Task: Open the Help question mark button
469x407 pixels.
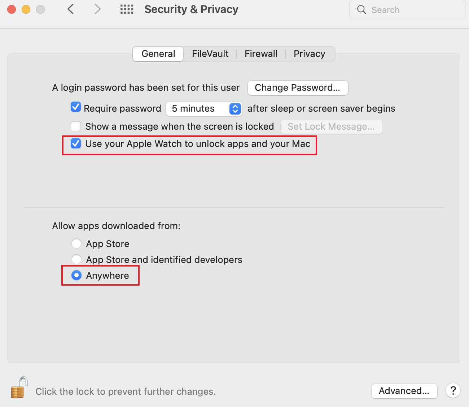Action: click(x=453, y=390)
